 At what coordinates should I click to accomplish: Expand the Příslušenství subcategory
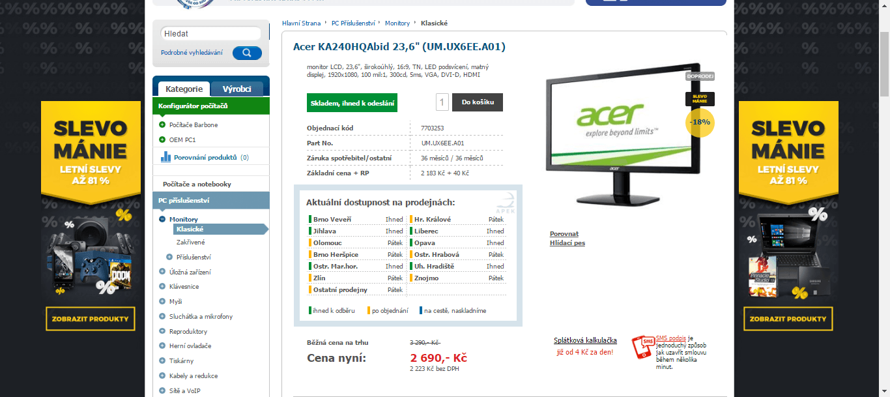(169, 257)
